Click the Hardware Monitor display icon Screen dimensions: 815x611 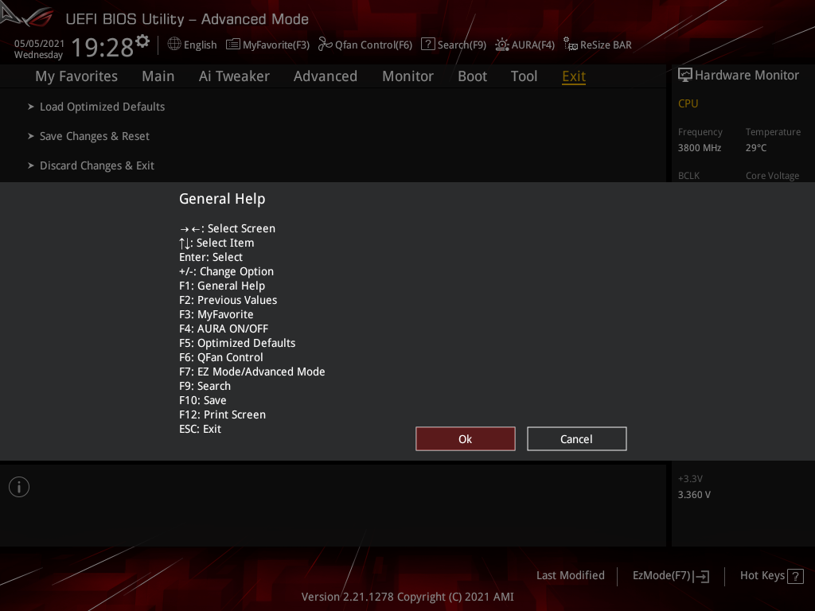point(685,75)
